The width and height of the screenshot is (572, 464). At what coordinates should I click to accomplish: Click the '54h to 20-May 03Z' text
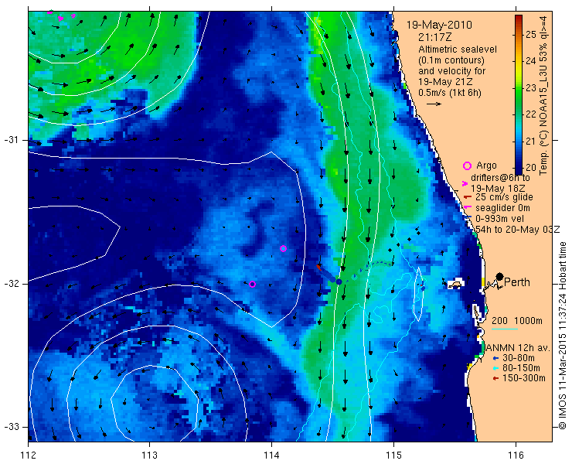pyautogui.click(x=518, y=229)
